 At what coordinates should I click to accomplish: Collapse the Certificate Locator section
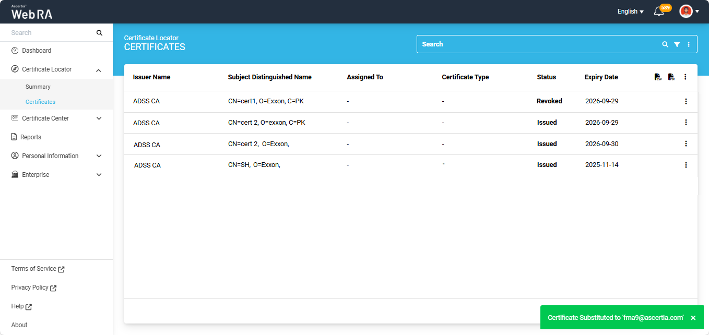99,70
